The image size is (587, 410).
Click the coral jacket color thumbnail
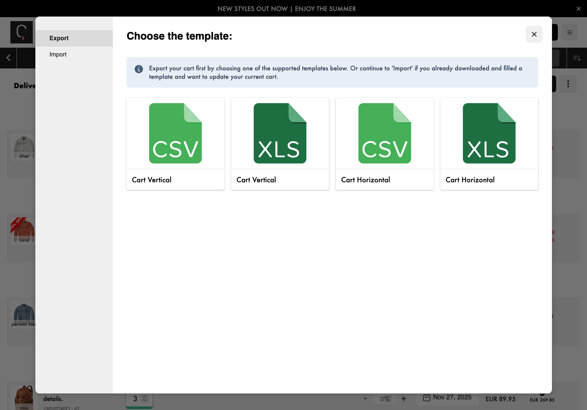click(23, 231)
